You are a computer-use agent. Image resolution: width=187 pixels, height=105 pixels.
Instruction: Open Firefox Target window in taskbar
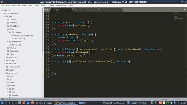pyautogui.click(x=42, y=103)
